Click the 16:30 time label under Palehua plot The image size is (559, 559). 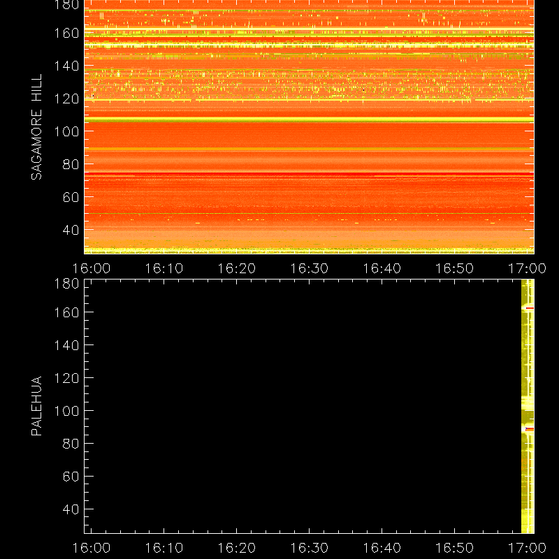tap(309, 548)
